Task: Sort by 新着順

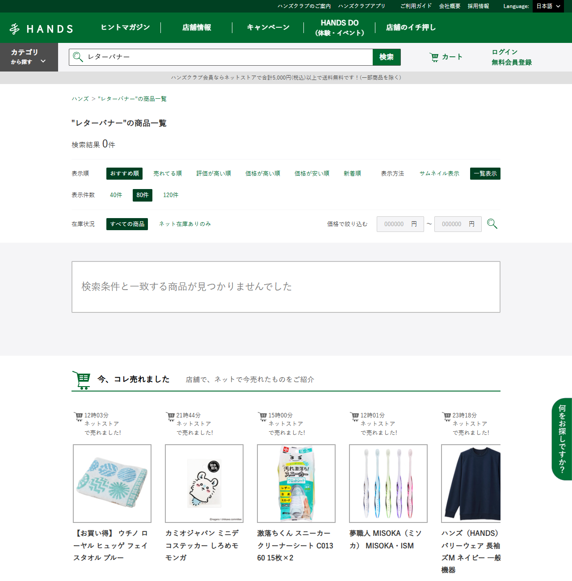Action: pyautogui.click(x=352, y=173)
